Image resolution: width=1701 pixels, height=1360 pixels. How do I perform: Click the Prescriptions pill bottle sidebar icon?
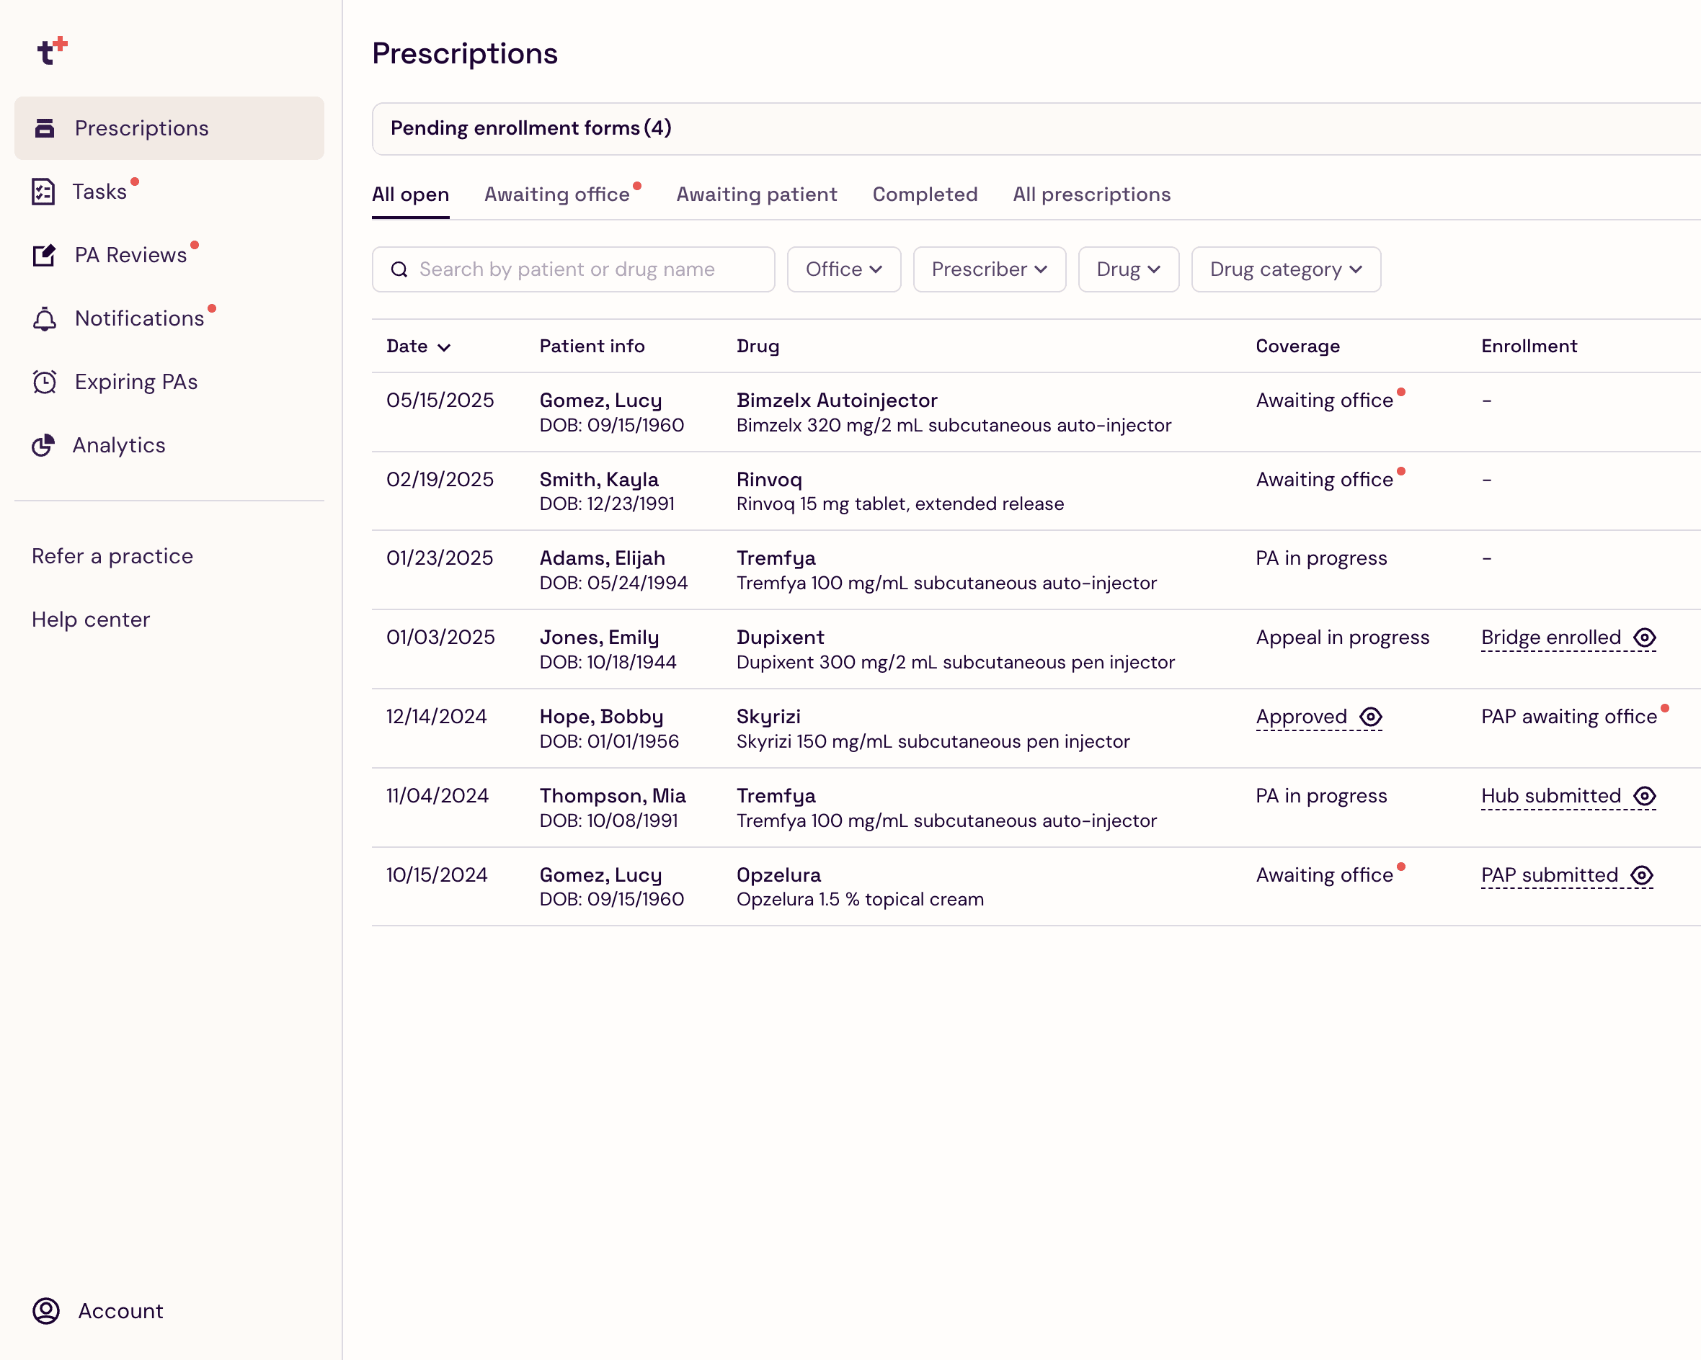[45, 127]
